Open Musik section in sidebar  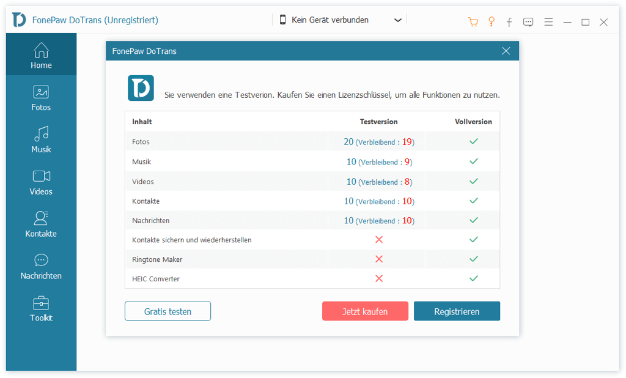point(41,140)
